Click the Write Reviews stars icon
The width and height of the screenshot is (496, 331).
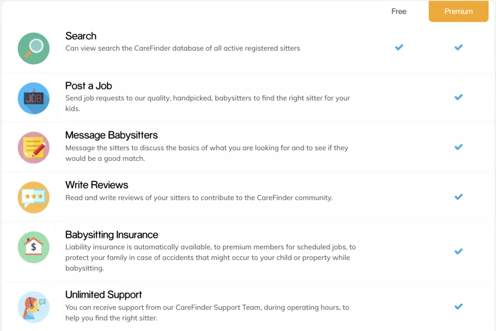(33, 198)
